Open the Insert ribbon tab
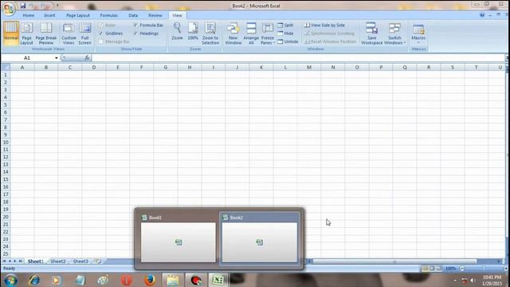 coord(49,15)
